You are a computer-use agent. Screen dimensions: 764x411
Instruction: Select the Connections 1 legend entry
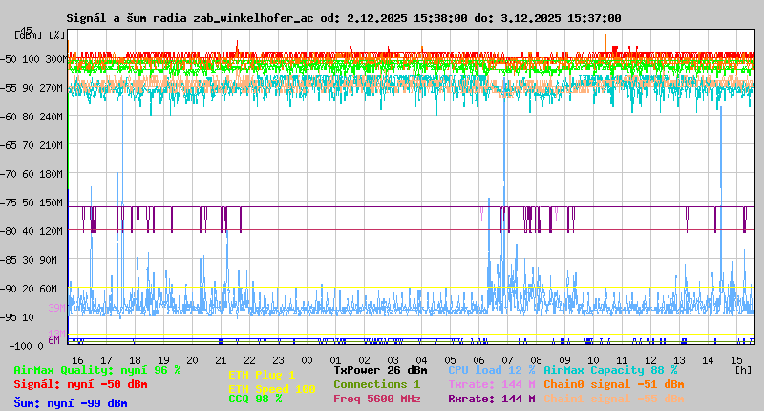click(376, 384)
